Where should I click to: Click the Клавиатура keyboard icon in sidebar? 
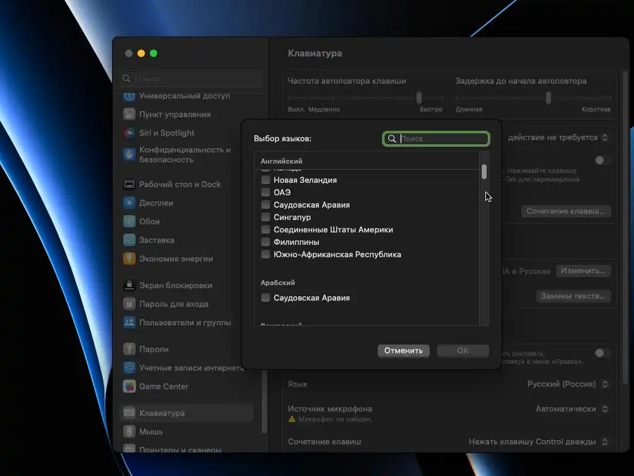pyautogui.click(x=129, y=413)
